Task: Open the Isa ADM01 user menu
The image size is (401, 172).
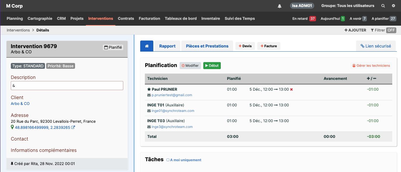Action: [302, 6]
